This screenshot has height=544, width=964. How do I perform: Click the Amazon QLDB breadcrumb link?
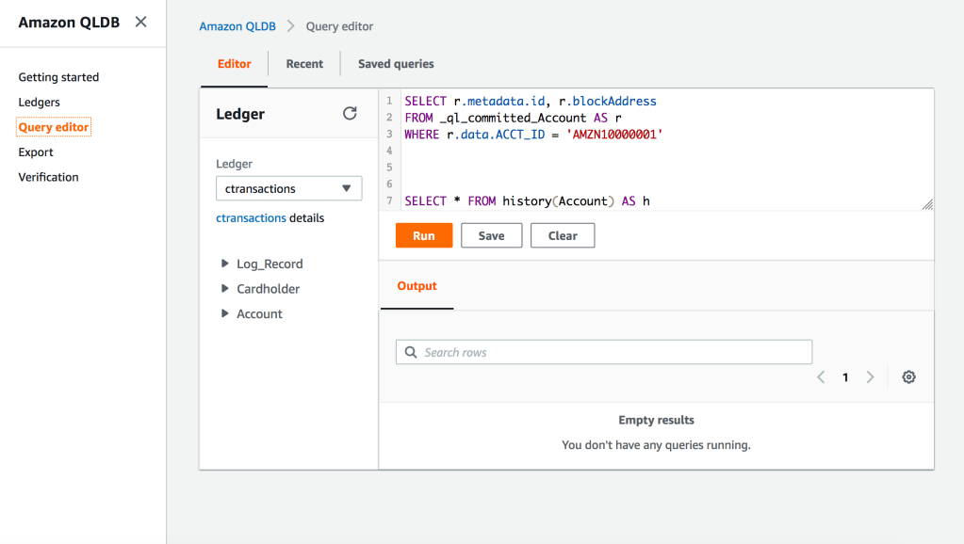tap(237, 26)
